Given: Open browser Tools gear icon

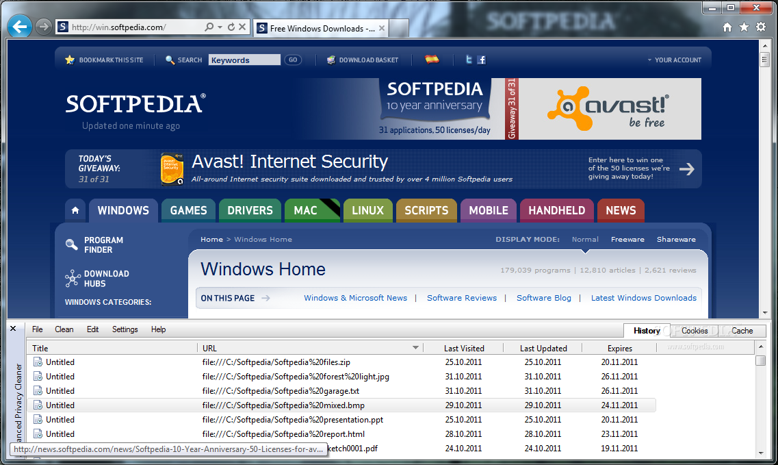Looking at the screenshot, I should click(x=761, y=27).
